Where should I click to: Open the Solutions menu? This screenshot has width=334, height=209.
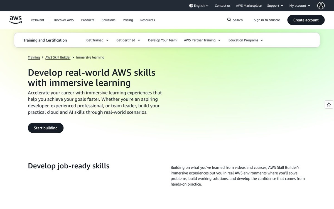(109, 20)
